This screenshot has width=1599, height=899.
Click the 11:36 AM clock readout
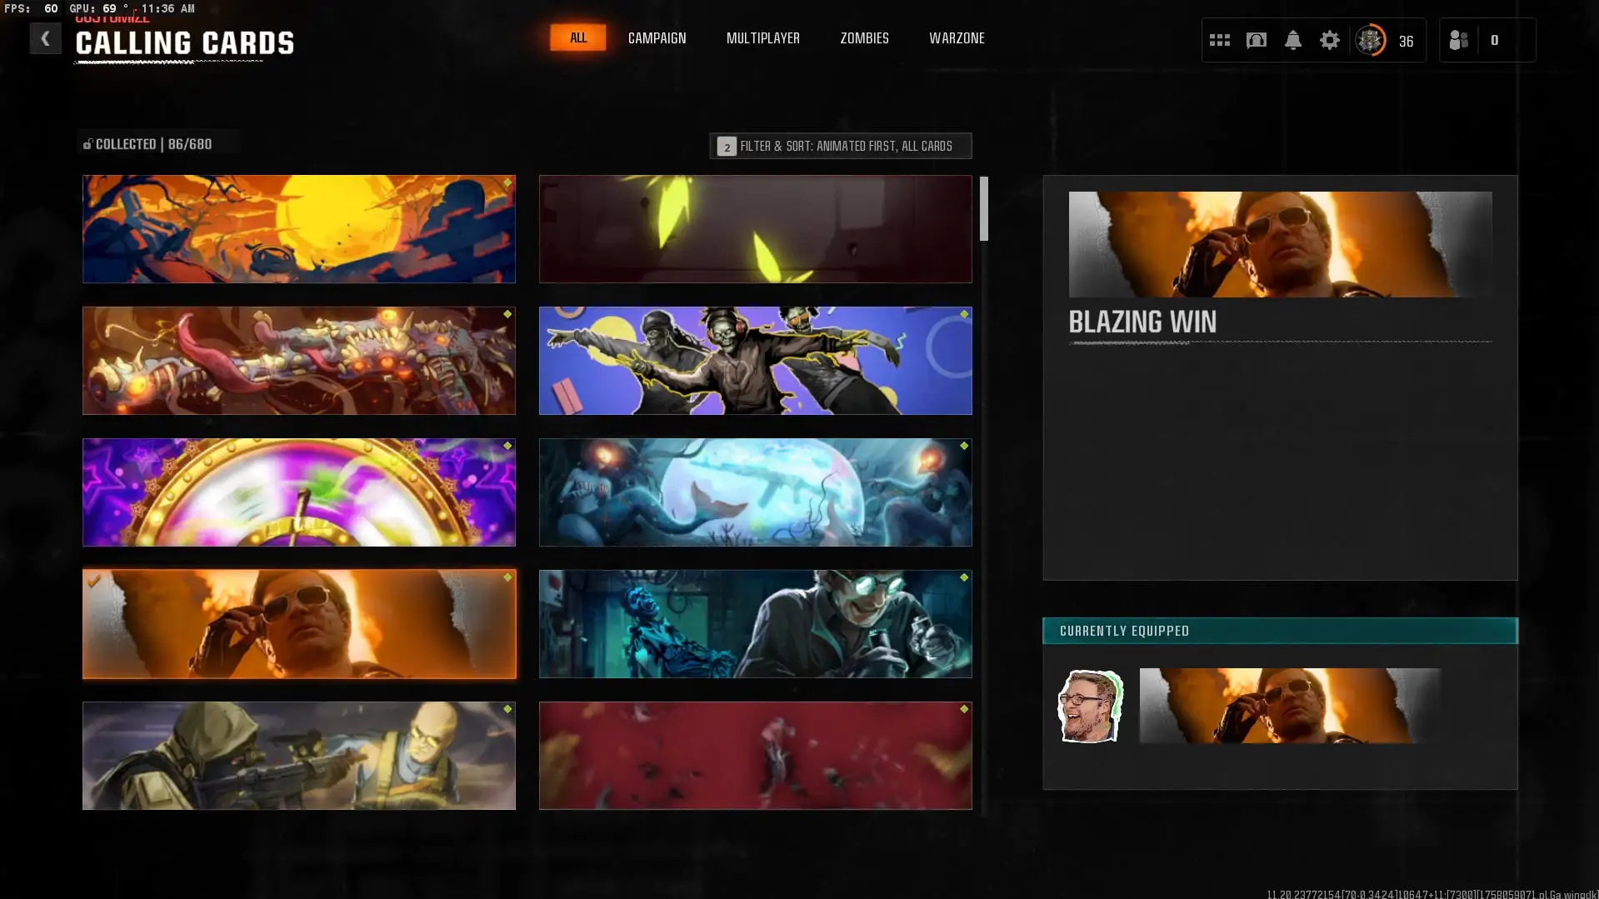click(x=167, y=8)
